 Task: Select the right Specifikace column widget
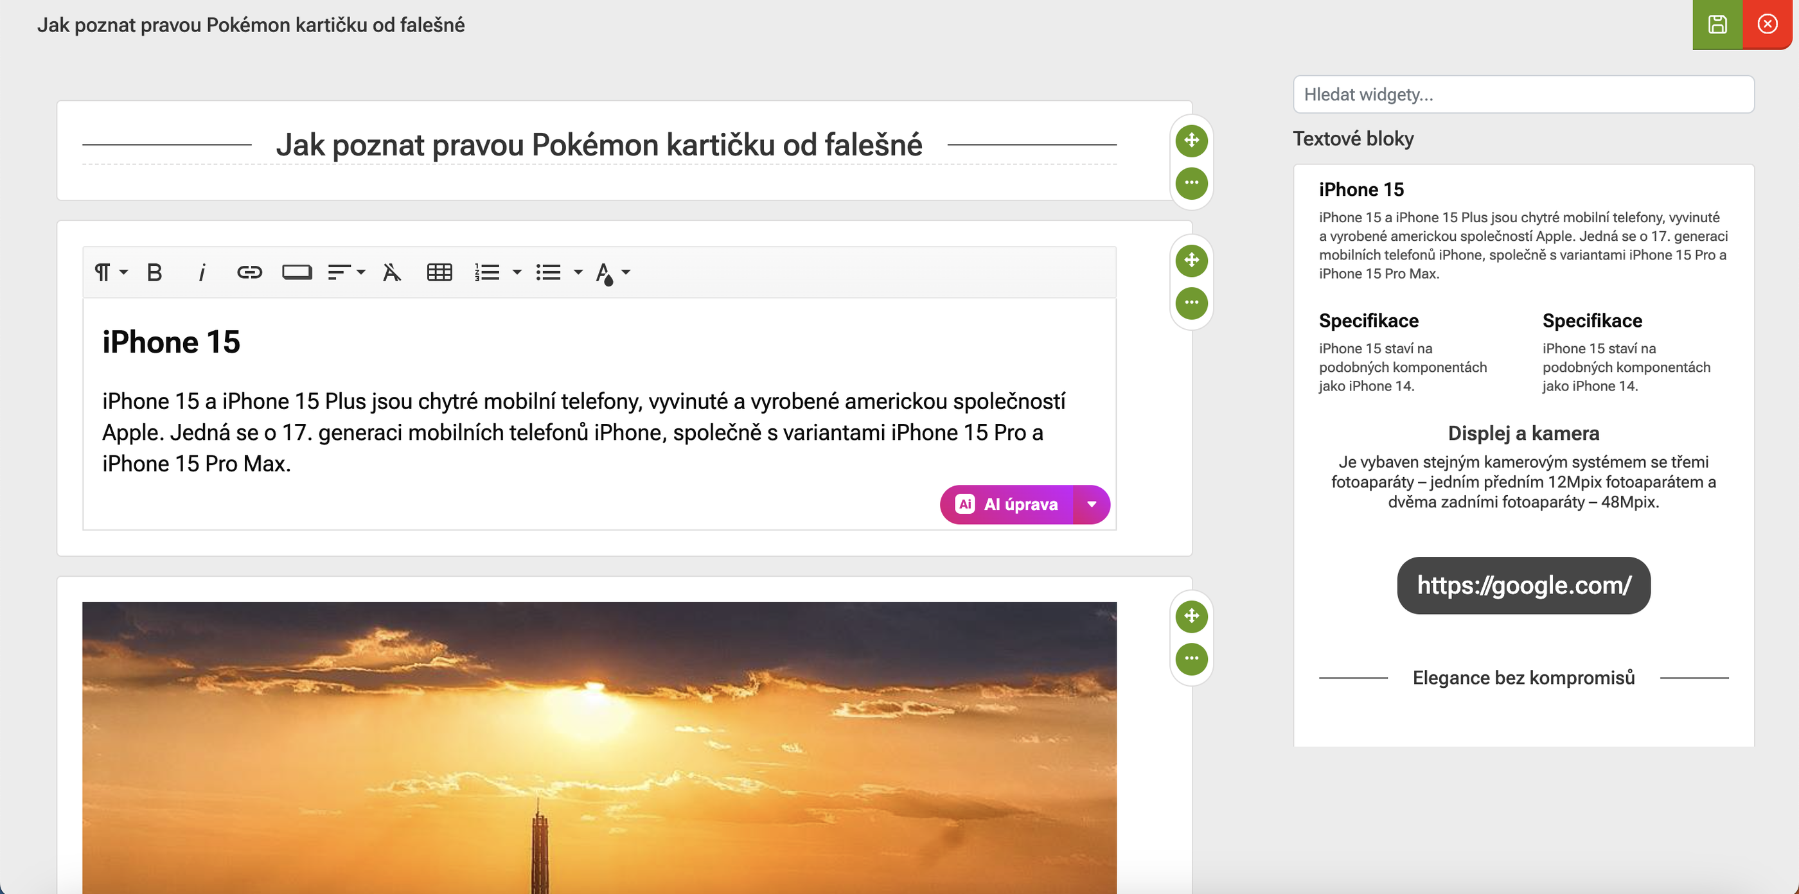point(1627,353)
